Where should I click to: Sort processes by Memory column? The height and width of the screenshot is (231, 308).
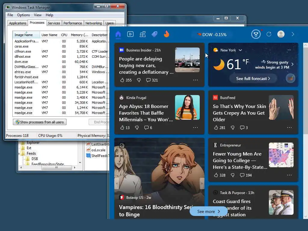[79, 35]
